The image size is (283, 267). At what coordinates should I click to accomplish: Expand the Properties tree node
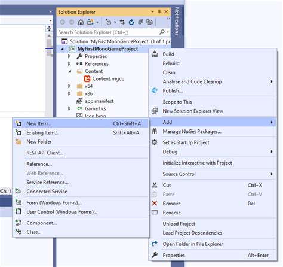coord(69,56)
